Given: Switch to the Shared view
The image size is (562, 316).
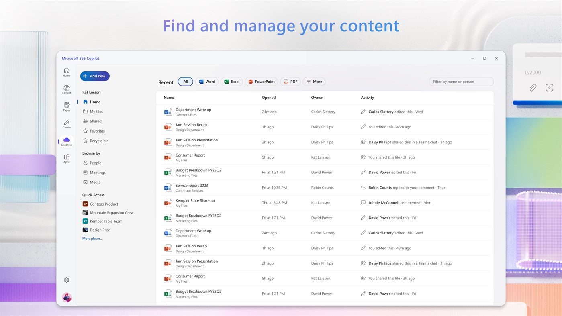Looking at the screenshot, I should [x=96, y=121].
